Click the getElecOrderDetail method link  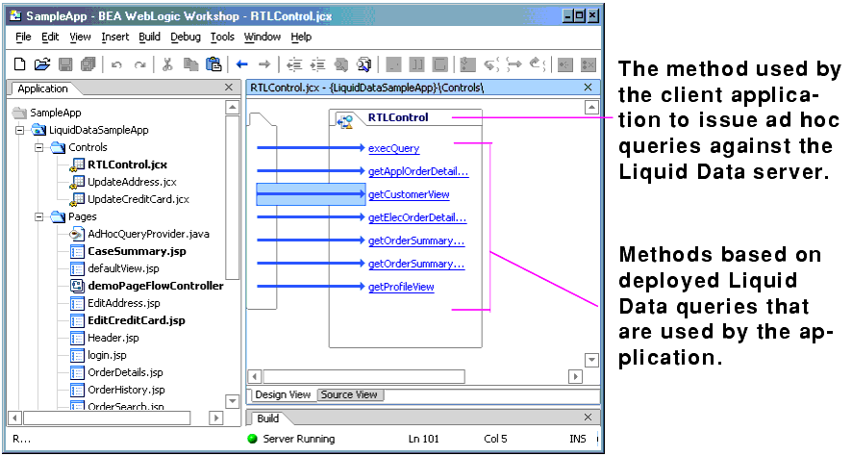click(417, 218)
